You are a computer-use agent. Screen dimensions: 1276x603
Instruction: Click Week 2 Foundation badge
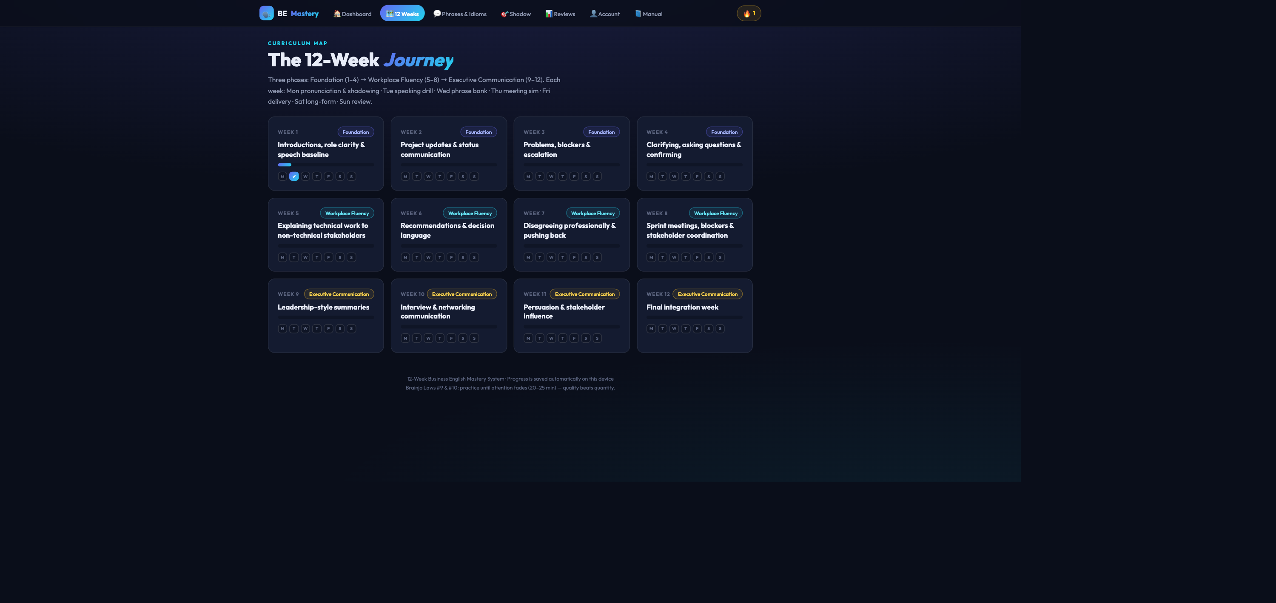click(x=478, y=132)
